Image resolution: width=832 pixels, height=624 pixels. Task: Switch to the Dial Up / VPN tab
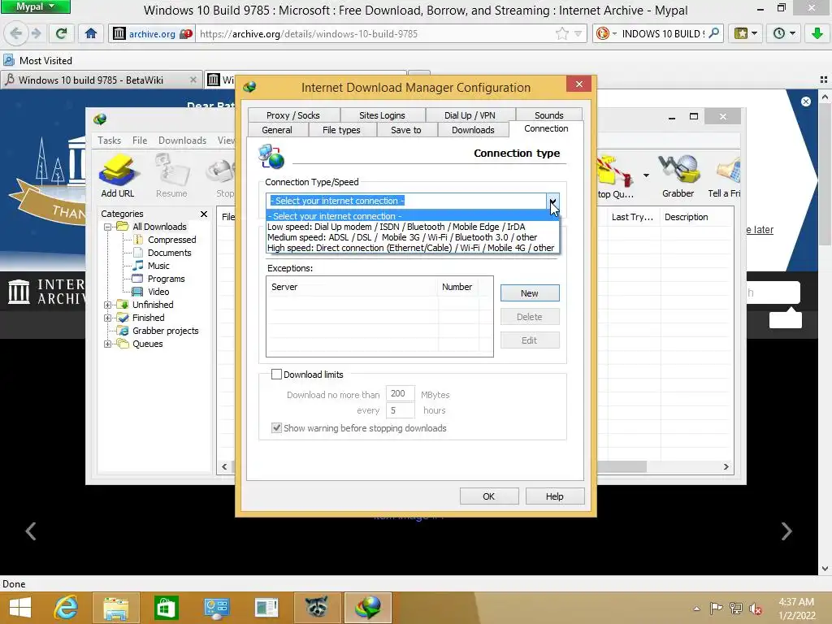[x=470, y=115]
